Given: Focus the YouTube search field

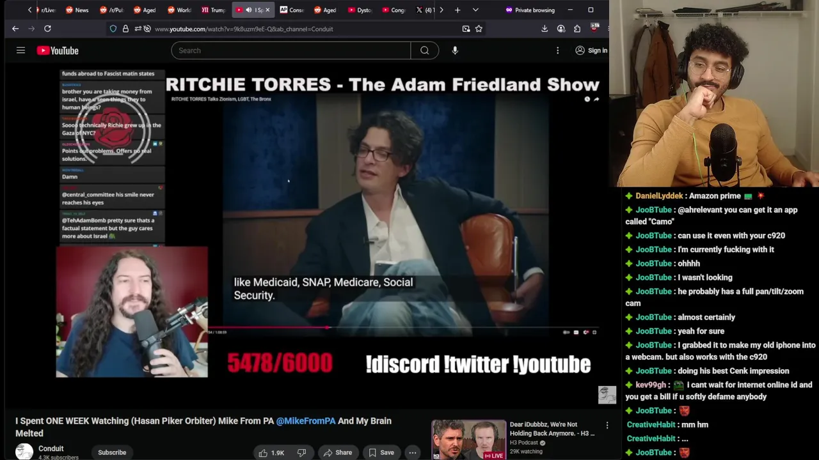Looking at the screenshot, I should pyautogui.click(x=290, y=50).
